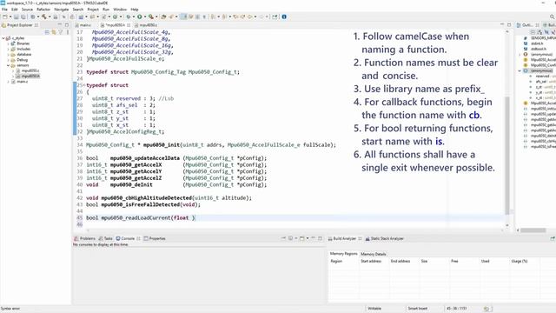Open the Source menu

click(x=27, y=10)
